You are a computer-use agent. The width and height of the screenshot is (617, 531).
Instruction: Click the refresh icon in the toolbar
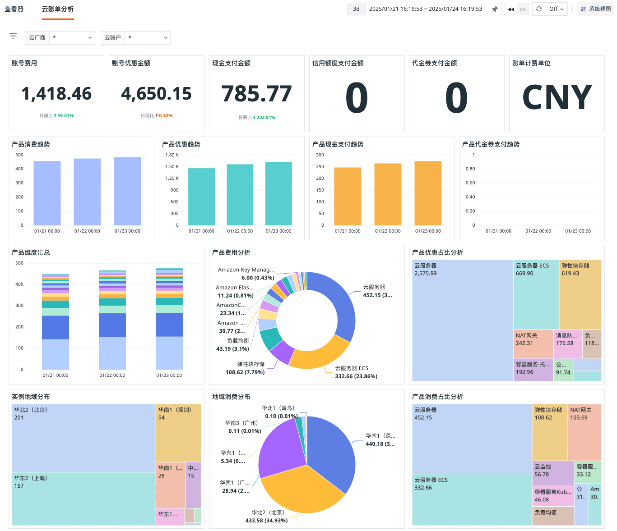538,9
